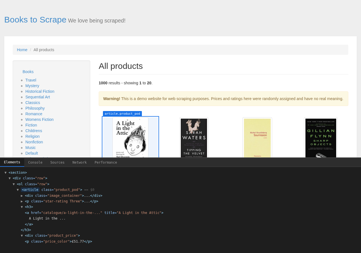The width and height of the screenshot is (361, 253).
Task: Open the Romance category
Action: tap(34, 114)
